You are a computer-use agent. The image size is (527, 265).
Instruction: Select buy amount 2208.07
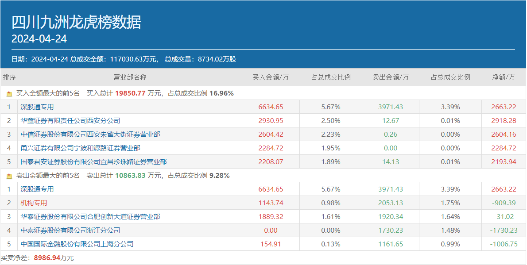coord(271,162)
